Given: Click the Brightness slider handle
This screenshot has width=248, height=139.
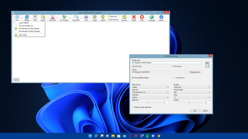Looking at the screenshot, I should coord(148,102).
